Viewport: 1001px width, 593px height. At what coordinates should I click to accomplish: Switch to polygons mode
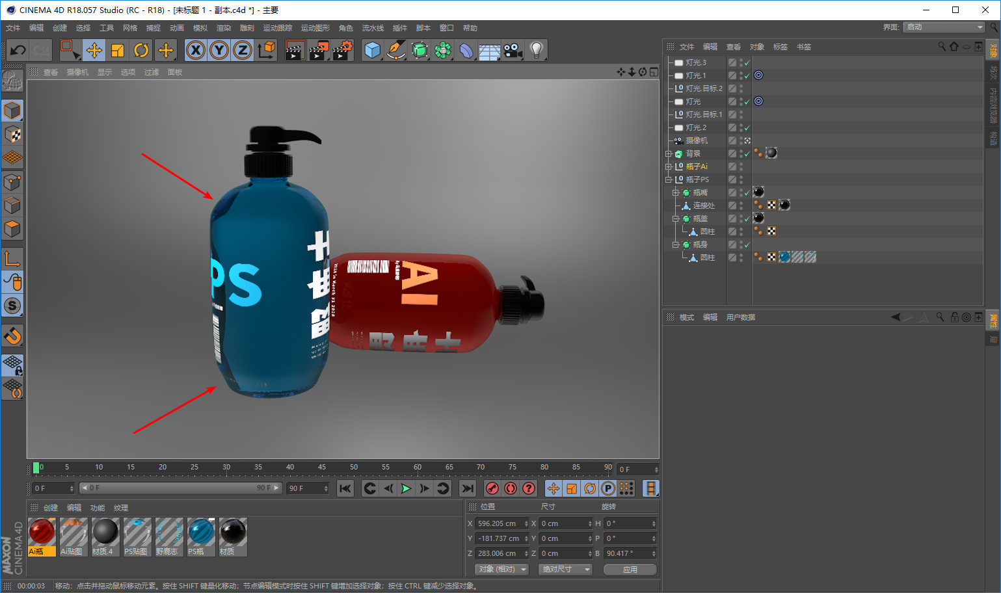(12, 229)
